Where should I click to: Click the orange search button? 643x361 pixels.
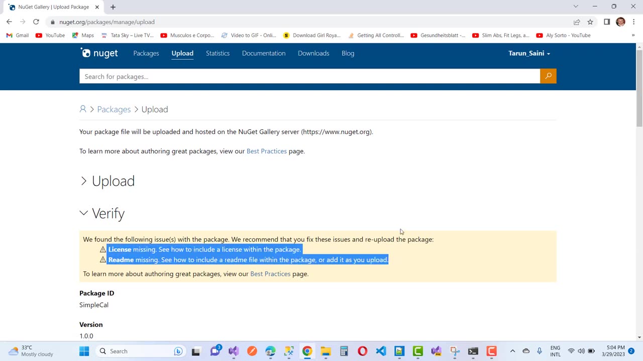click(x=548, y=76)
